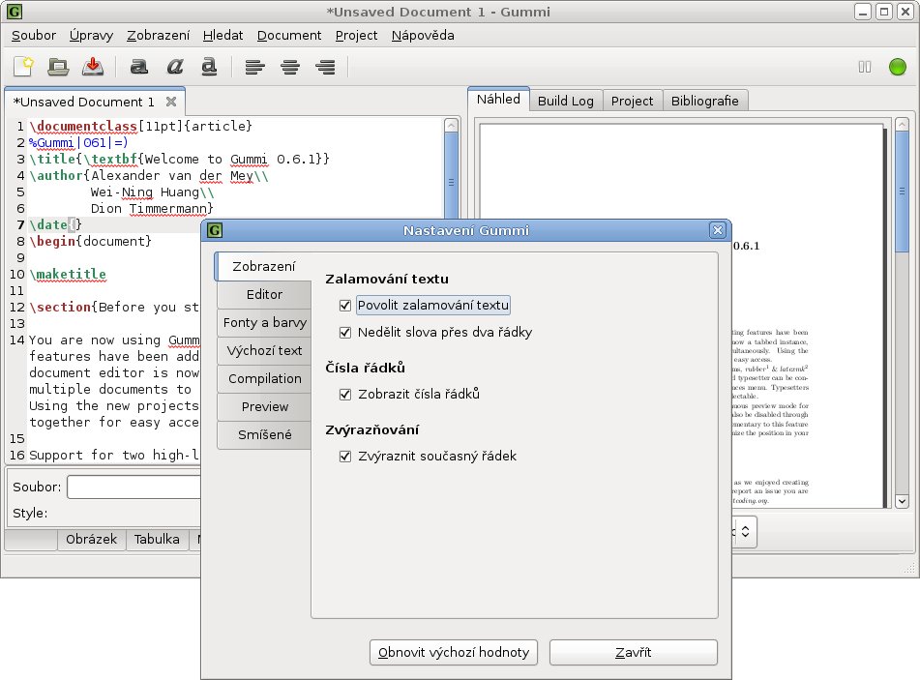Click the Zavřít button

(x=633, y=652)
